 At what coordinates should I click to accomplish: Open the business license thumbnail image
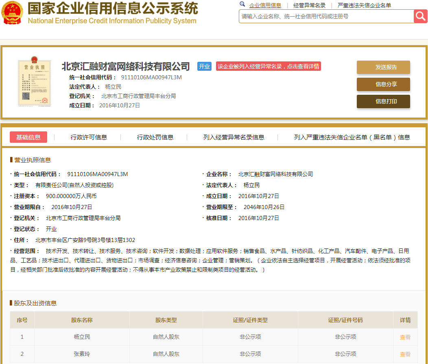[x=34, y=83]
